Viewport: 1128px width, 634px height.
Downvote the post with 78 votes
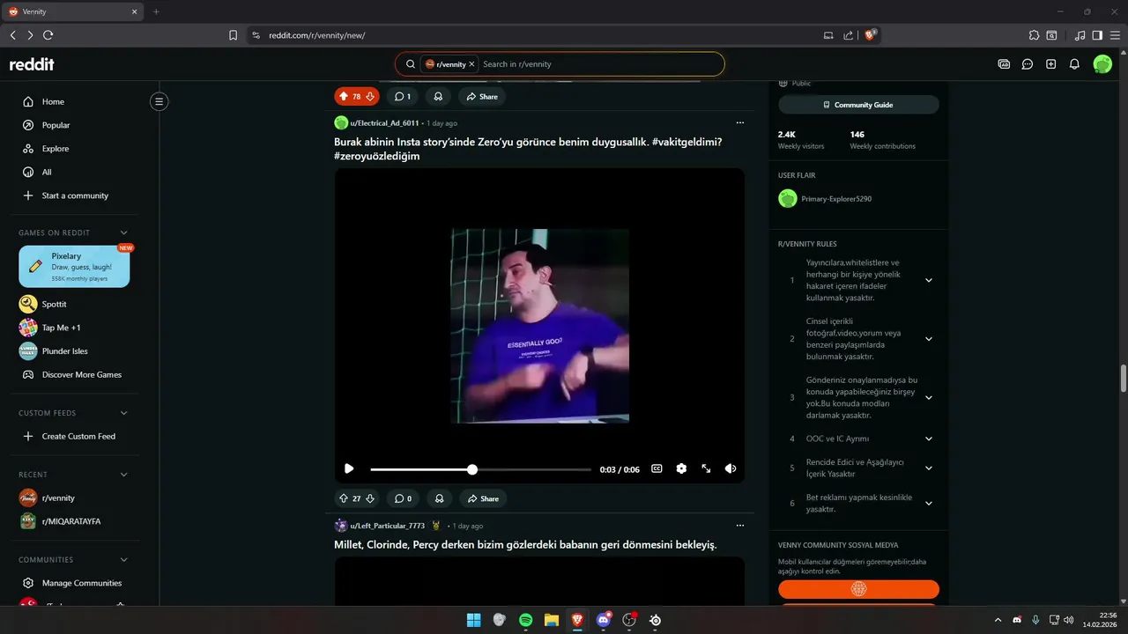coord(370,96)
